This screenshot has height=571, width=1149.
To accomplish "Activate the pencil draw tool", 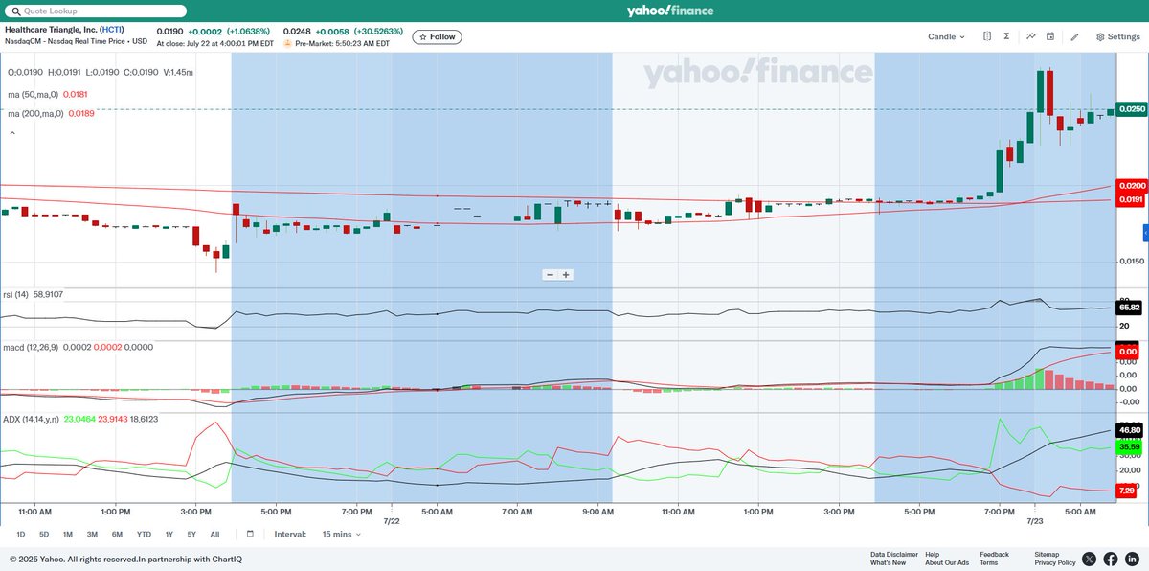I will 1074,36.
